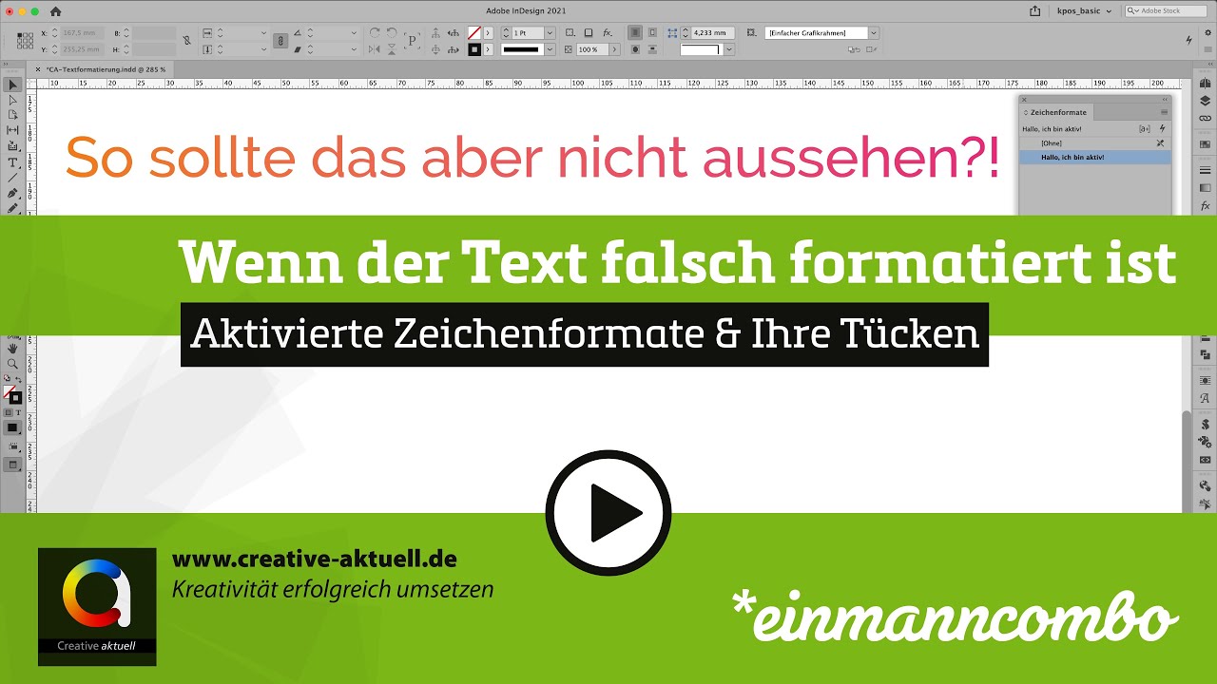Click the lightning icon in Zeichenformate panel
1217x684 pixels.
[1162, 128]
